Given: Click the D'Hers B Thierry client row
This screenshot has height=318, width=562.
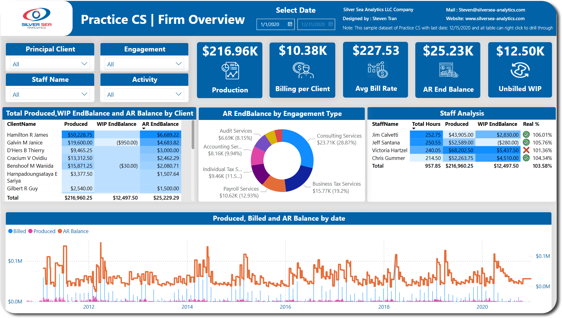Looking at the screenshot, I should [x=94, y=150].
